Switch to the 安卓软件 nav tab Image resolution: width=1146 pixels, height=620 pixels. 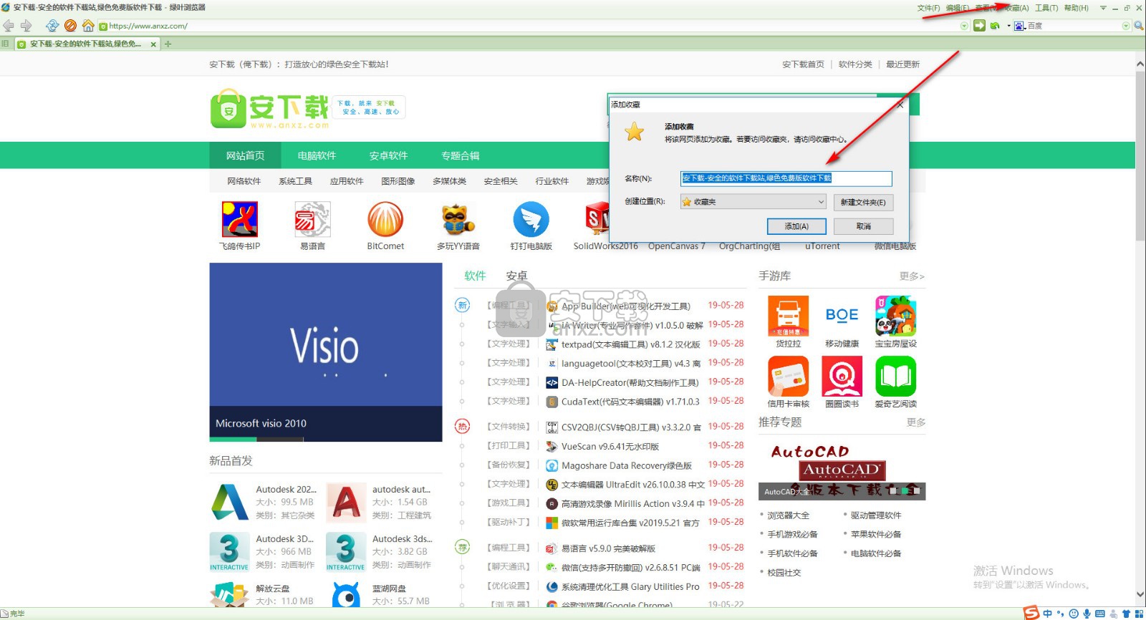(x=388, y=155)
